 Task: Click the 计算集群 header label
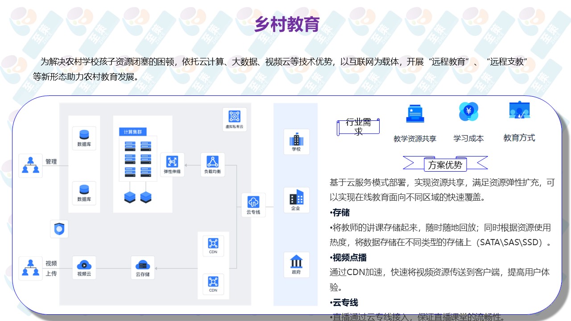coord(133,132)
